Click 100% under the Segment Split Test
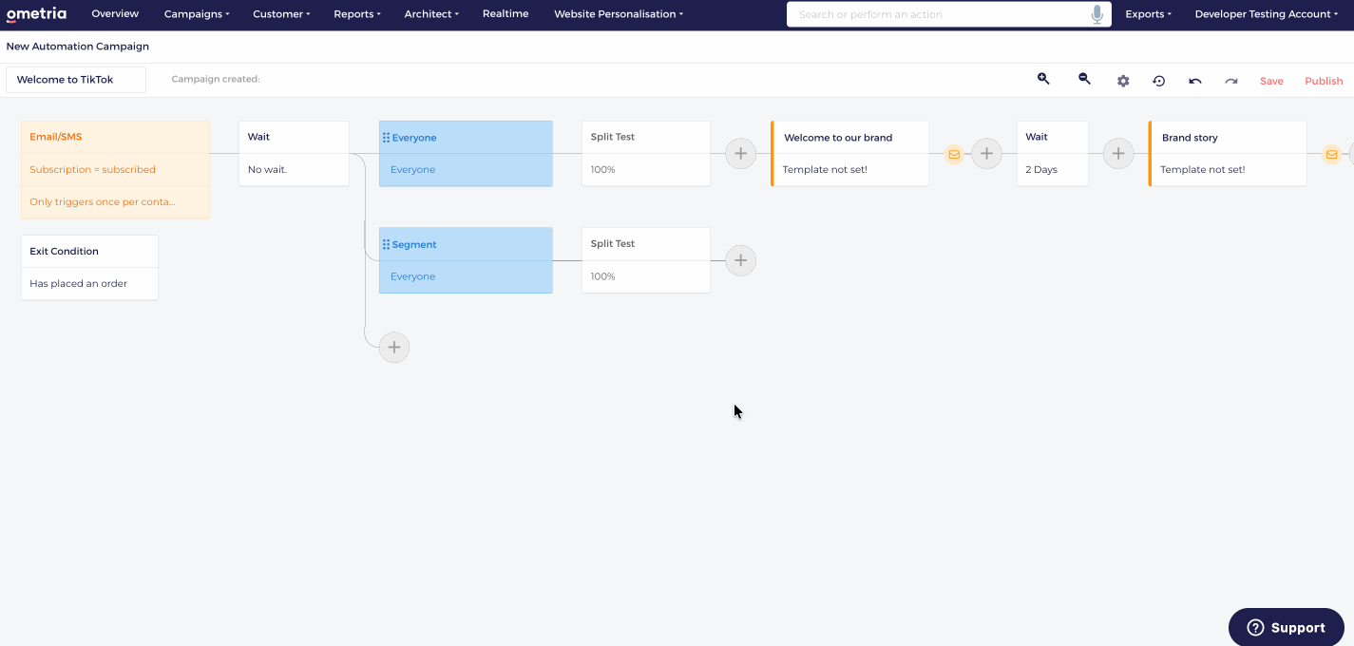Image resolution: width=1354 pixels, height=646 pixels. tap(602, 276)
